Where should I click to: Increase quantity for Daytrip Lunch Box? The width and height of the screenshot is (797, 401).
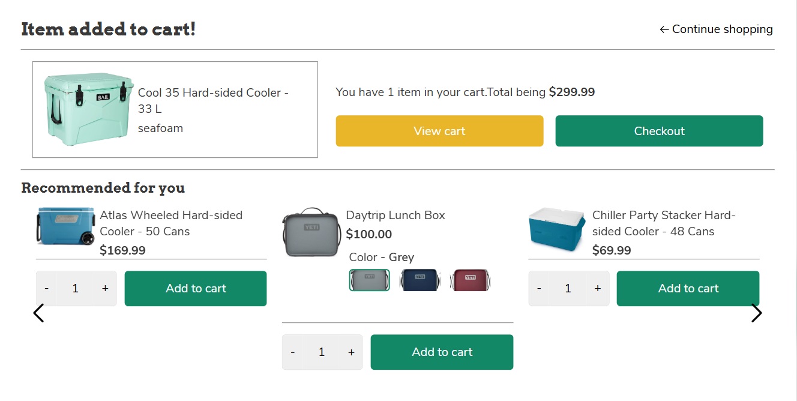[x=351, y=352]
